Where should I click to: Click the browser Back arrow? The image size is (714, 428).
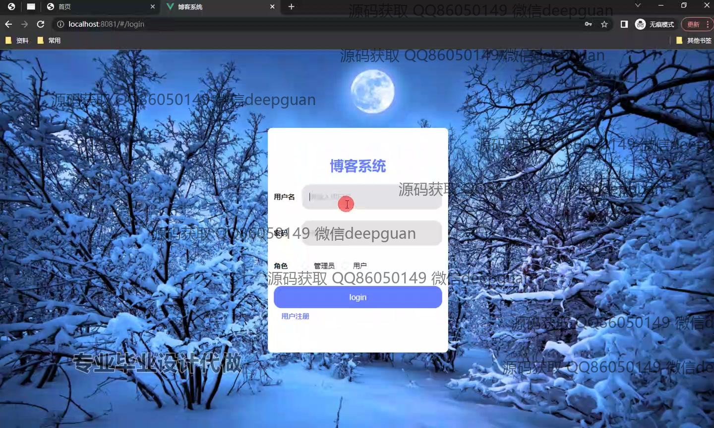(x=8, y=24)
